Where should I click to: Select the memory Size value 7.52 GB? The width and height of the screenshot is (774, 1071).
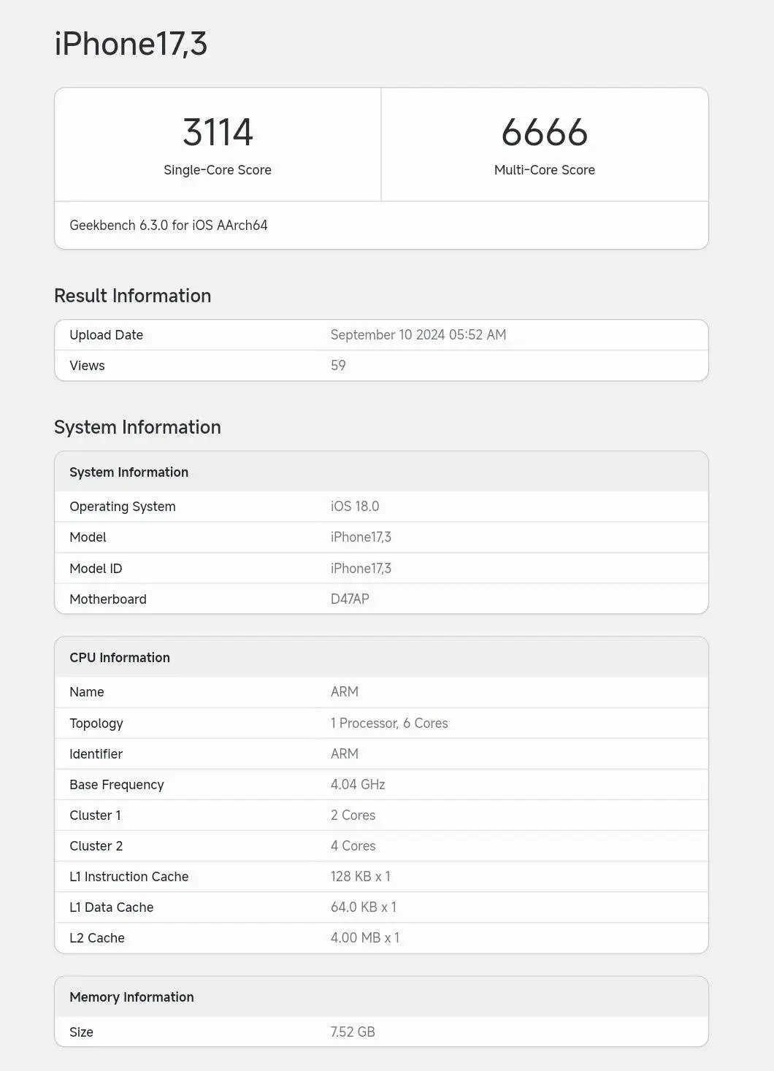pos(352,1032)
